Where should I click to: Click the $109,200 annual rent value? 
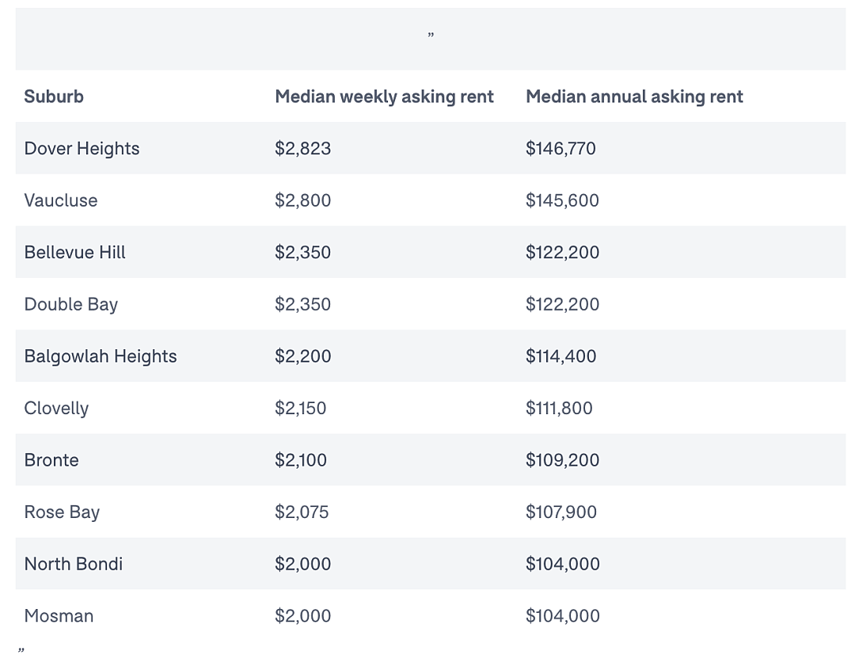click(562, 460)
